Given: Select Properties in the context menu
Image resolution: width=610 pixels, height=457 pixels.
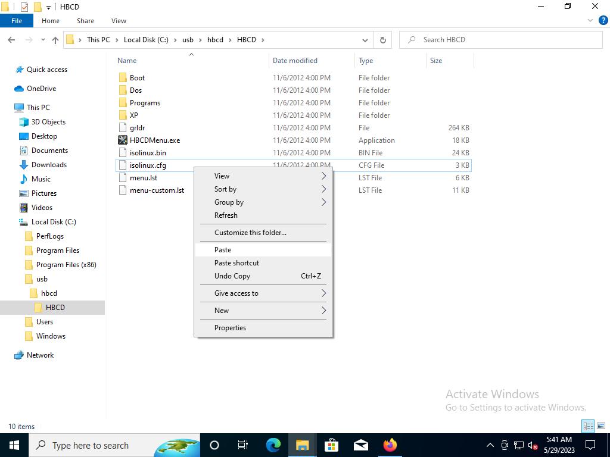Looking at the screenshot, I should click(x=230, y=328).
